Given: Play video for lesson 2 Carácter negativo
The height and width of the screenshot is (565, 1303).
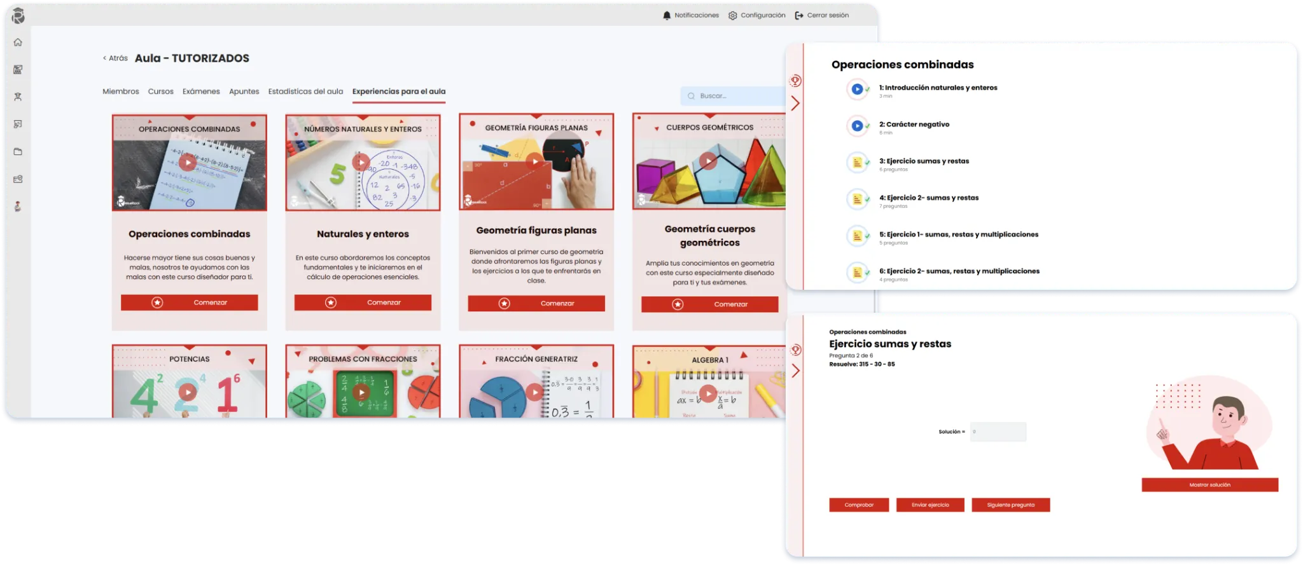Looking at the screenshot, I should tap(857, 126).
